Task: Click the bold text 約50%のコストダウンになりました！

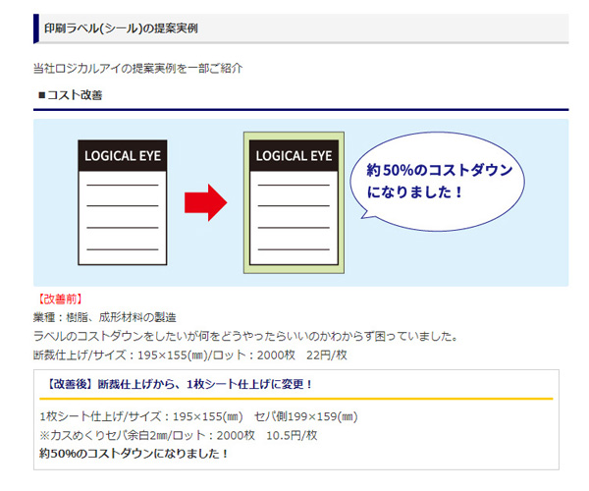Action: (134, 454)
